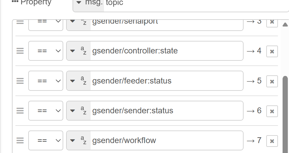289x153 pixels.
Task: Open operator dropdown for sender:status rule
Action: click(46, 111)
